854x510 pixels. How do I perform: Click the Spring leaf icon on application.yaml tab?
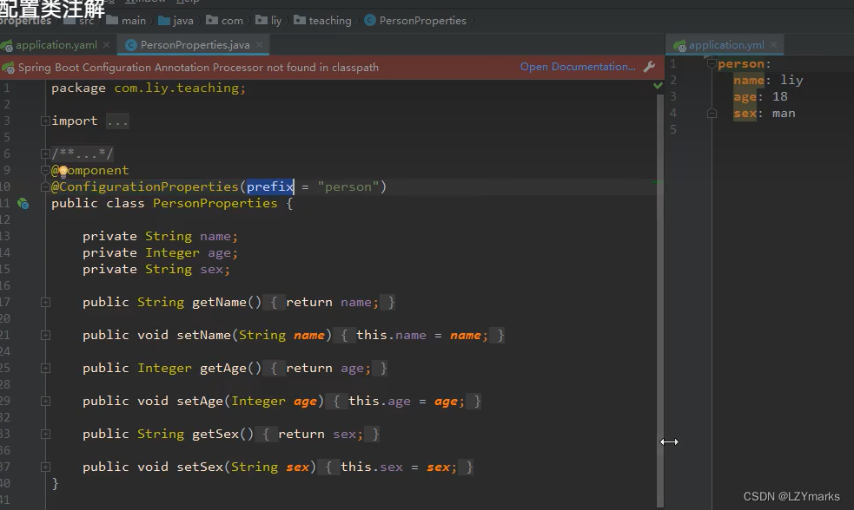click(7, 46)
